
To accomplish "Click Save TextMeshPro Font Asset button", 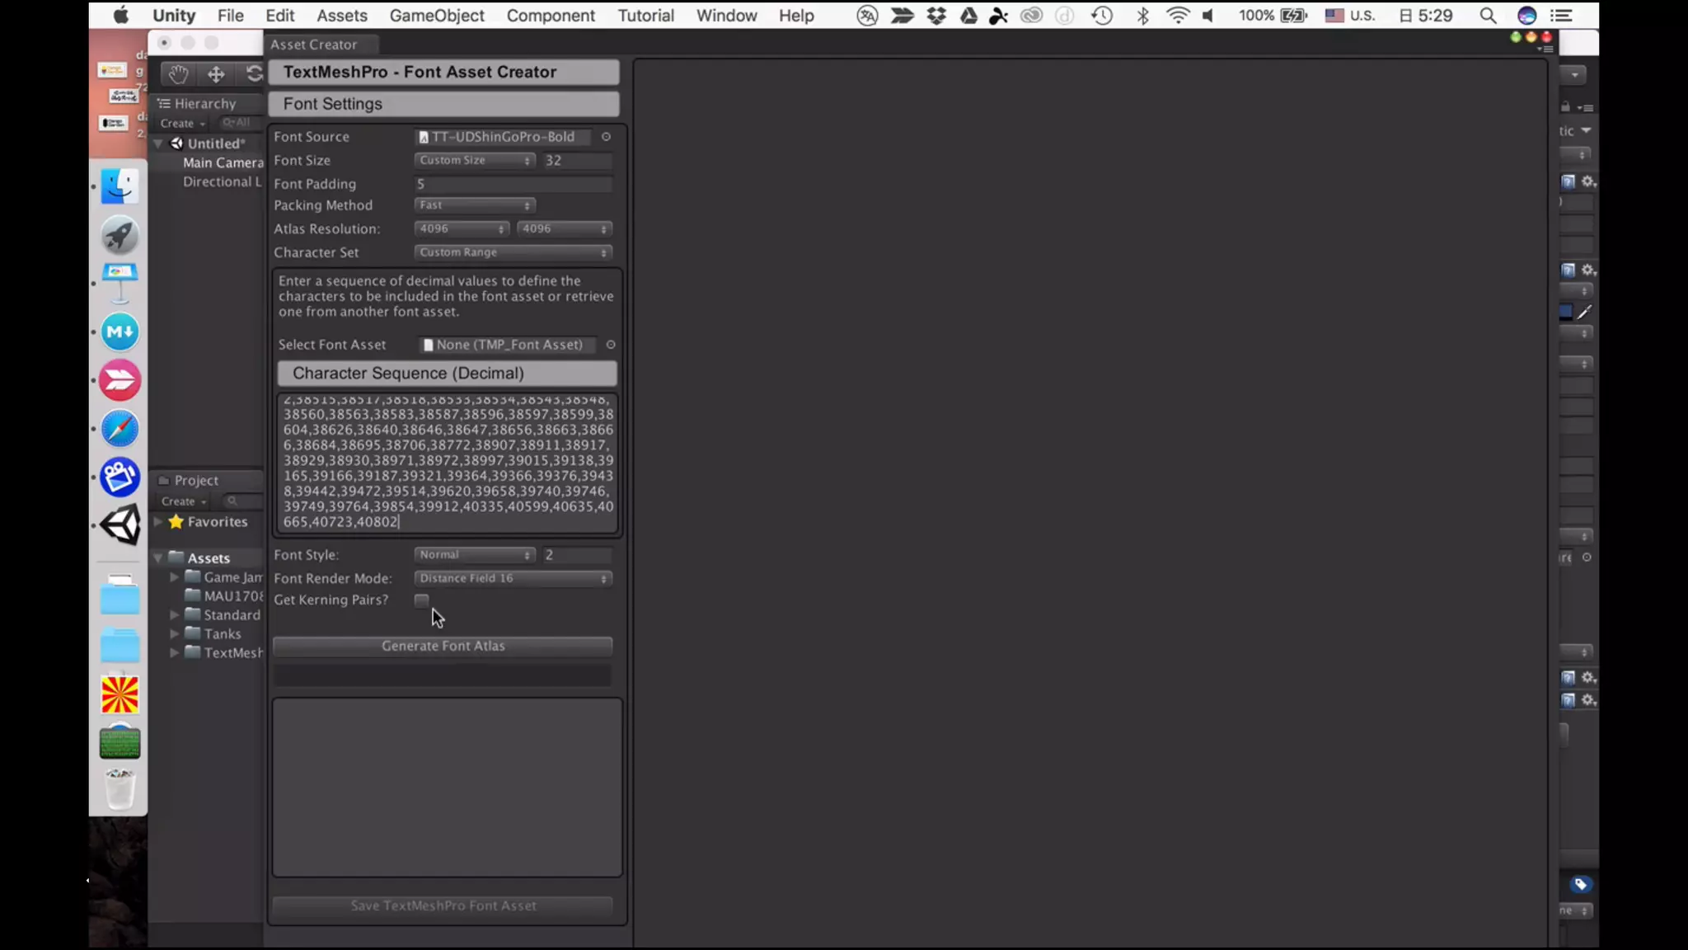I will (443, 905).
